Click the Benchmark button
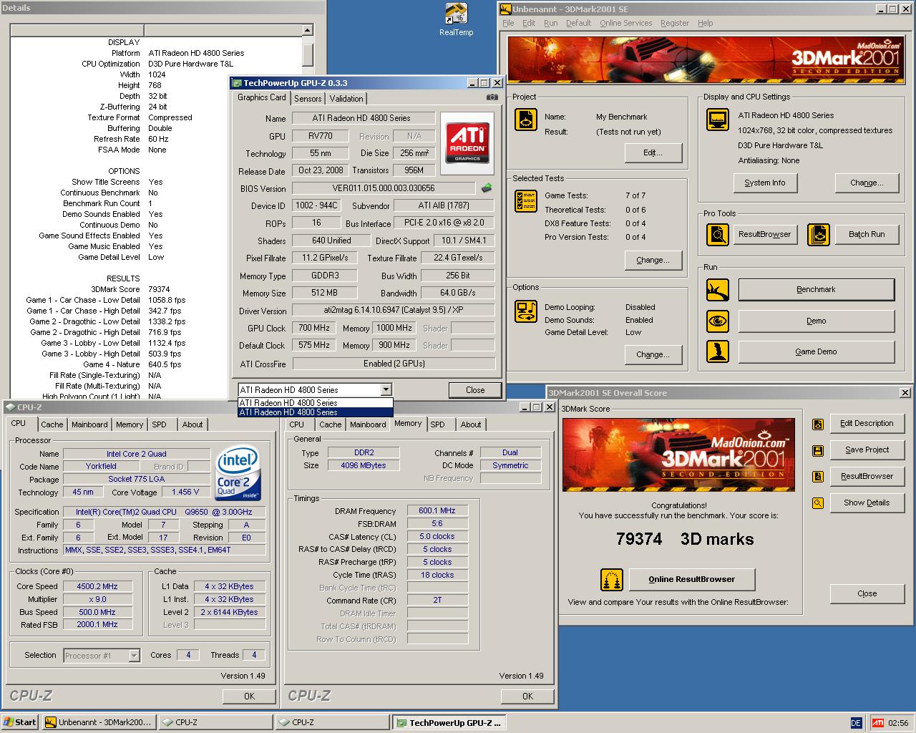The image size is (916, 733). 816,290
